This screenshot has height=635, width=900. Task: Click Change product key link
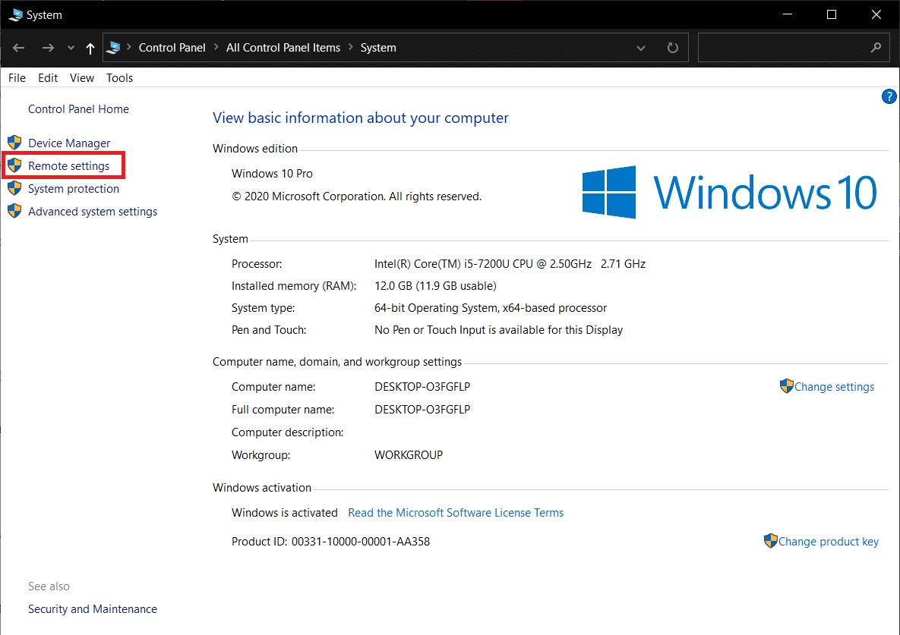pyautogui.click(x=828, y=542)
